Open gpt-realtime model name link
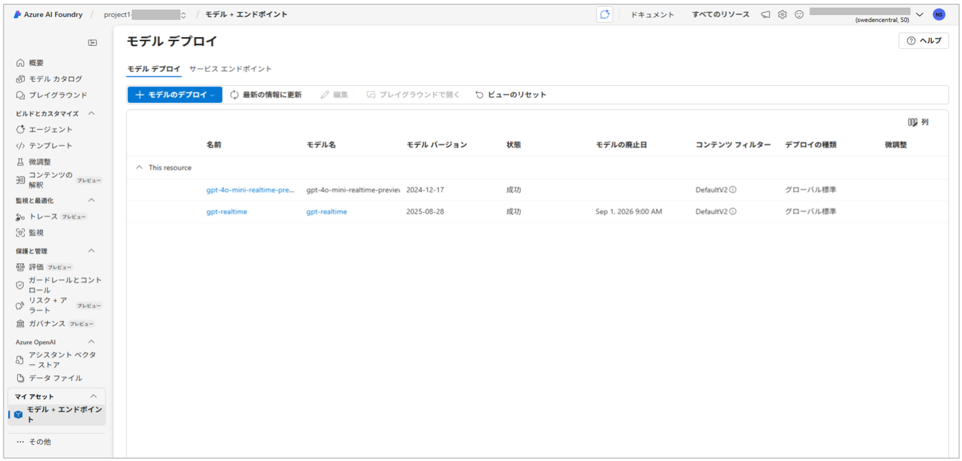962x461 pixels. pos(327,212)
